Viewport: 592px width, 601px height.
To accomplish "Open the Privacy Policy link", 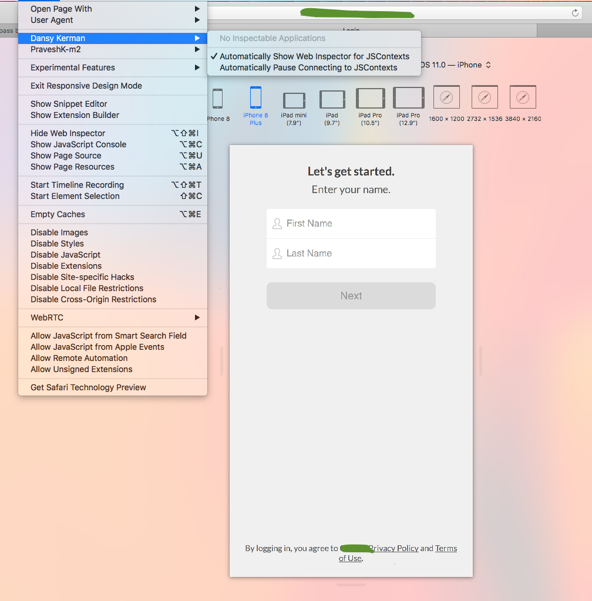I will click(393, 548).
